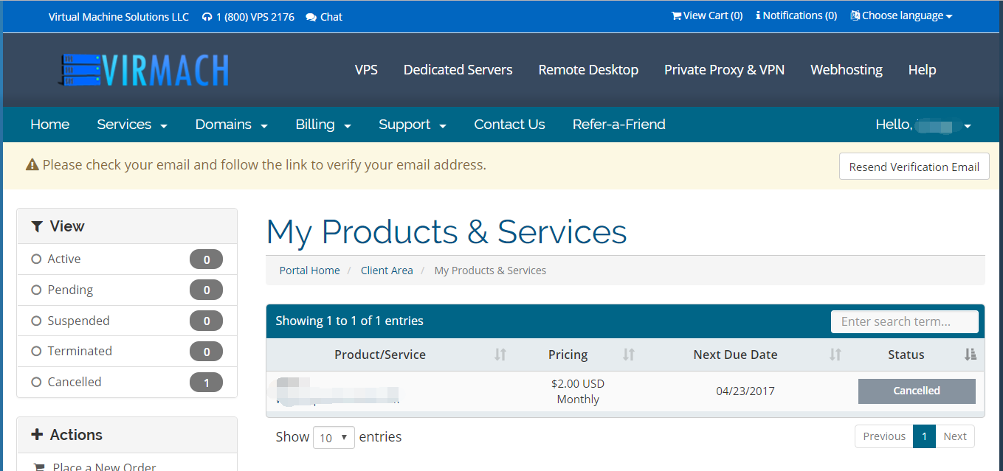This screenshot has width=1003, height=471.
Task: Open the Hello user account dropdown
Action: [x=923, y=125]
